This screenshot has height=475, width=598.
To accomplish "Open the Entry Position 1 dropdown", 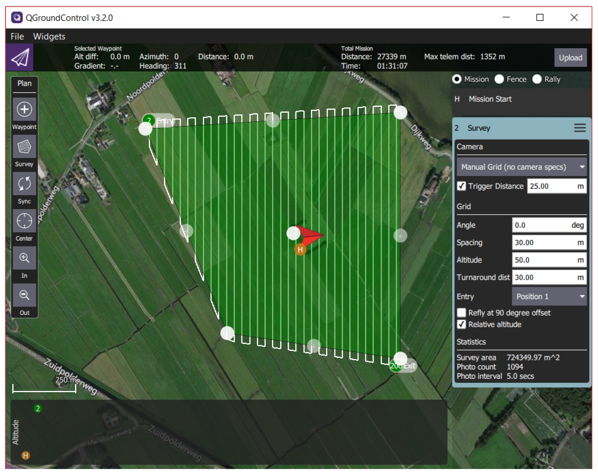I will tap(549, 296).
